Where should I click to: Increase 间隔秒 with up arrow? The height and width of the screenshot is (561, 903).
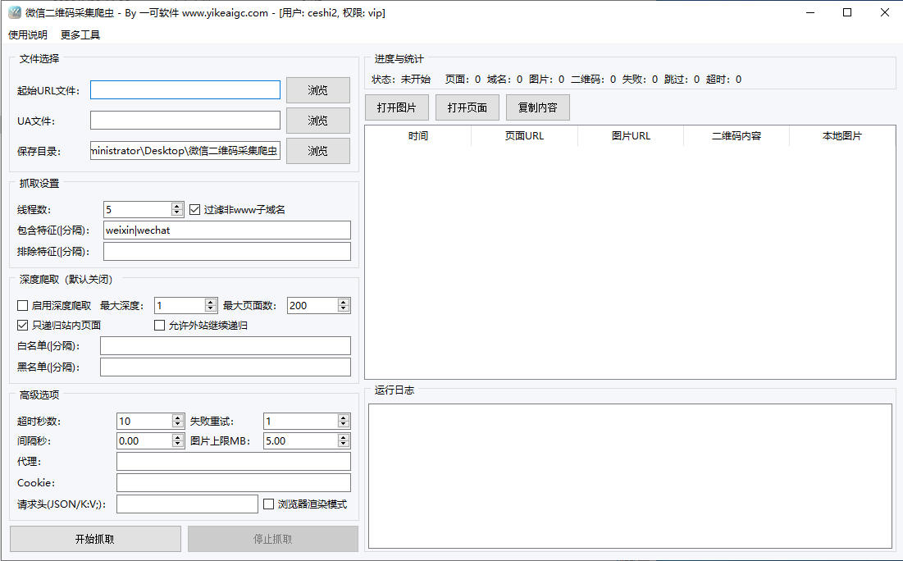pyautogui.click(x=177, y=437)
